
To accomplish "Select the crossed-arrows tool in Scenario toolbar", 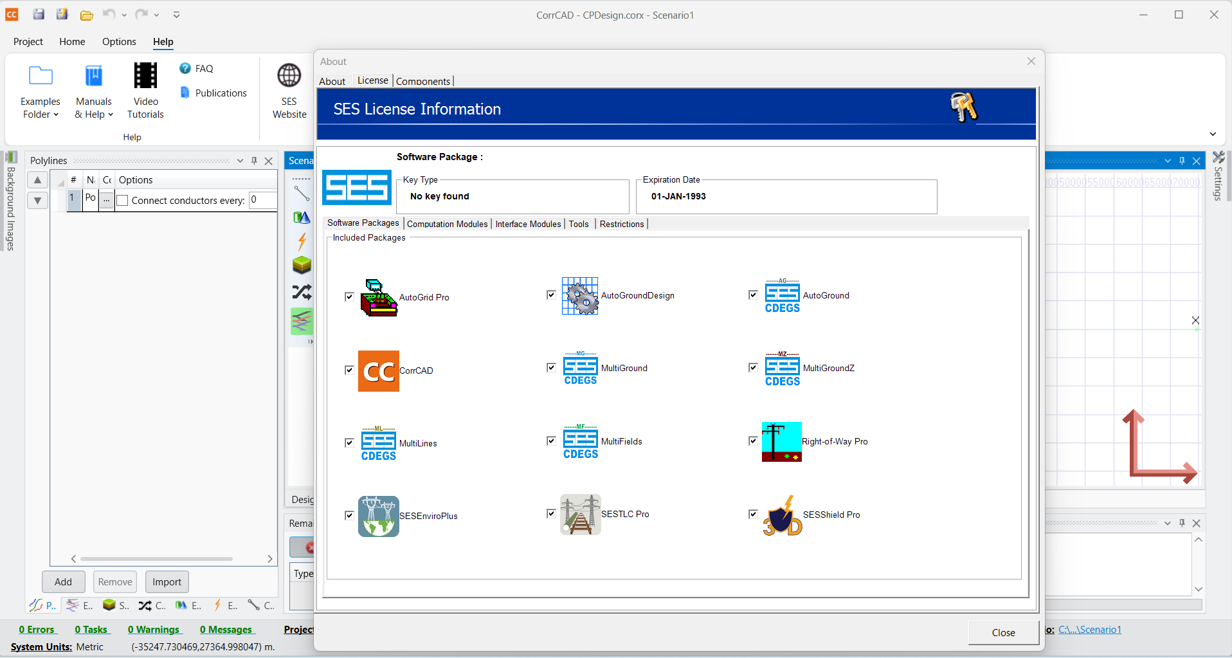I will tap(302, 292).
